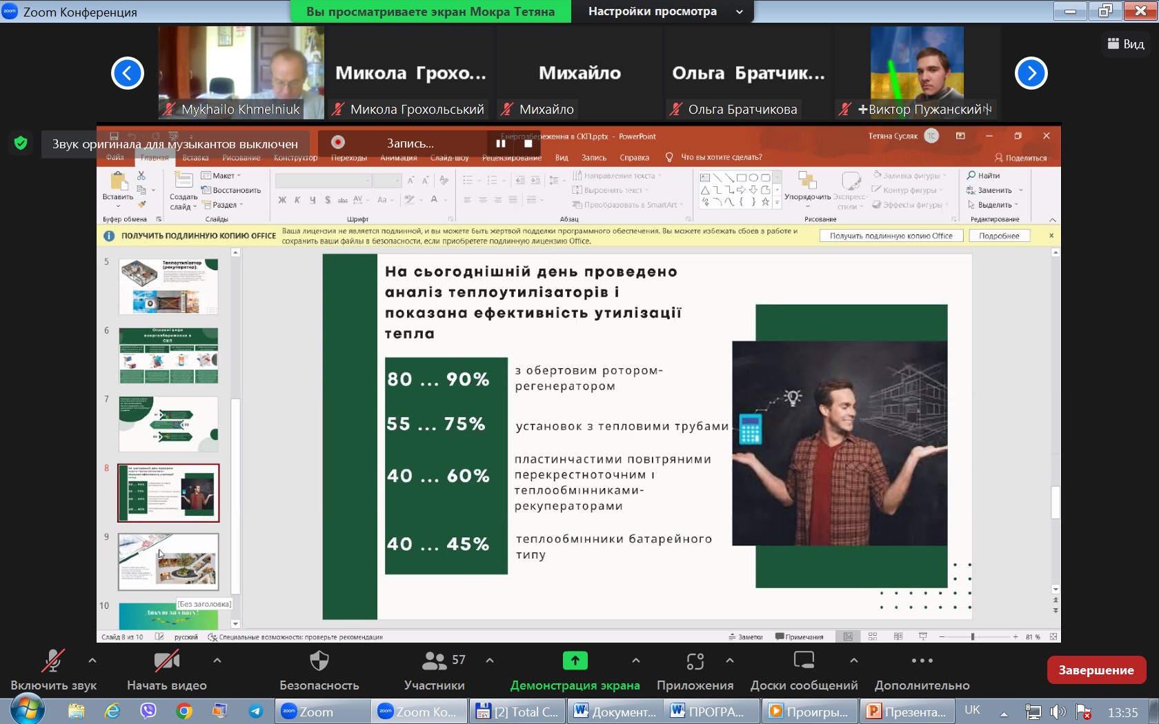This screenshot has width=1159, height=724.
Task: Start camera with Начать видео
Action: coord(167,670)
